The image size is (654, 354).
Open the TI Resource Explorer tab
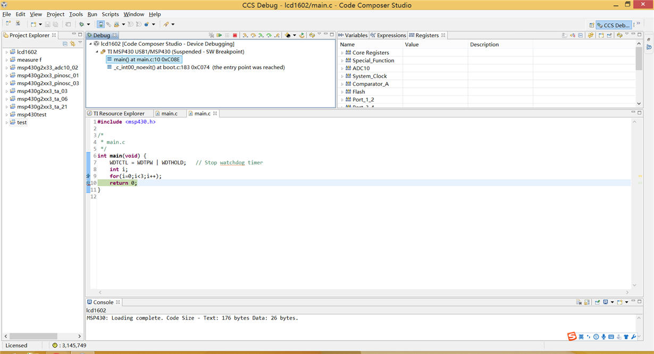click(x=119, y=114)
